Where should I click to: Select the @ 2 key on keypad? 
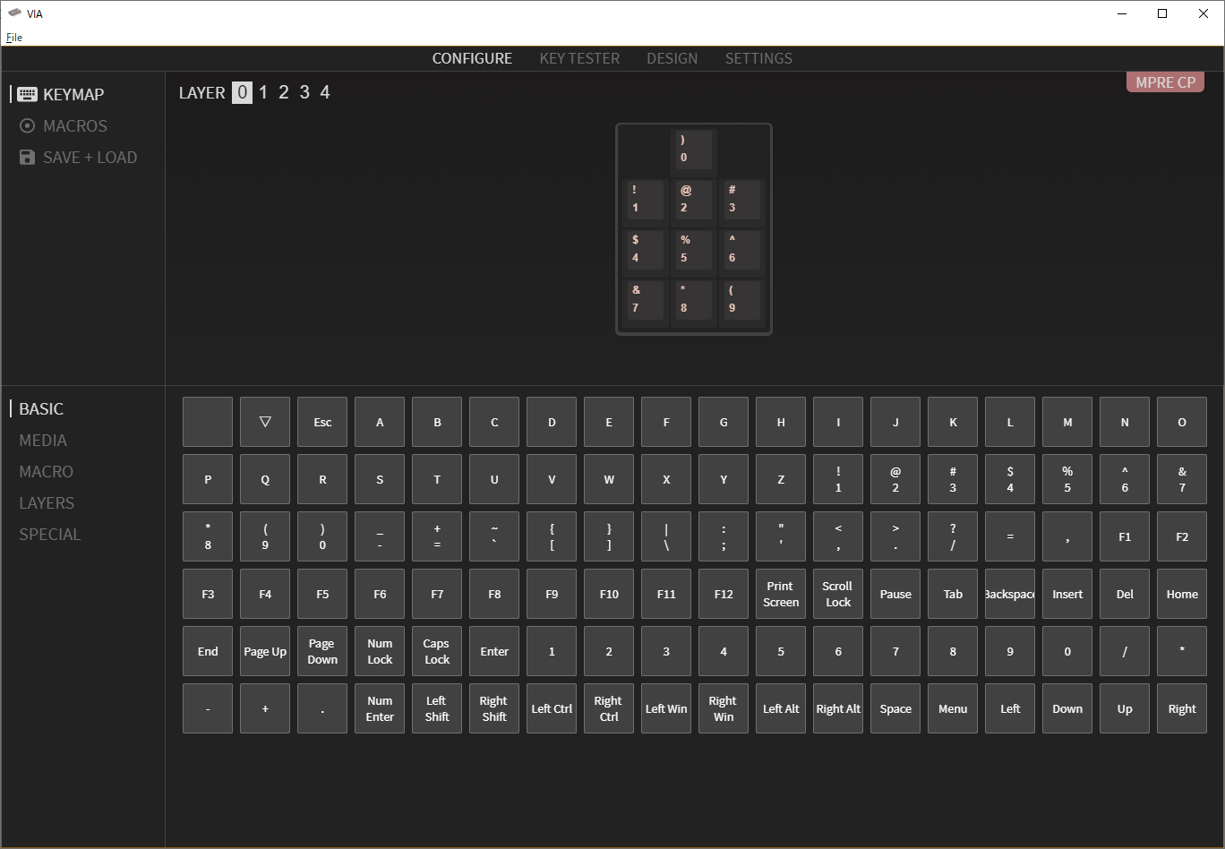click(x=693, y=201)
